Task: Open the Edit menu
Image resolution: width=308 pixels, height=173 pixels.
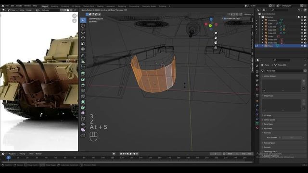Action: (13, 6)
